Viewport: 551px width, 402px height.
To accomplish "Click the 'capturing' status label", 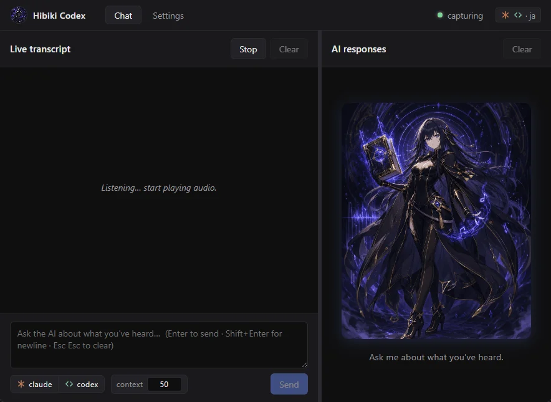I will click(x=465, y=16).
